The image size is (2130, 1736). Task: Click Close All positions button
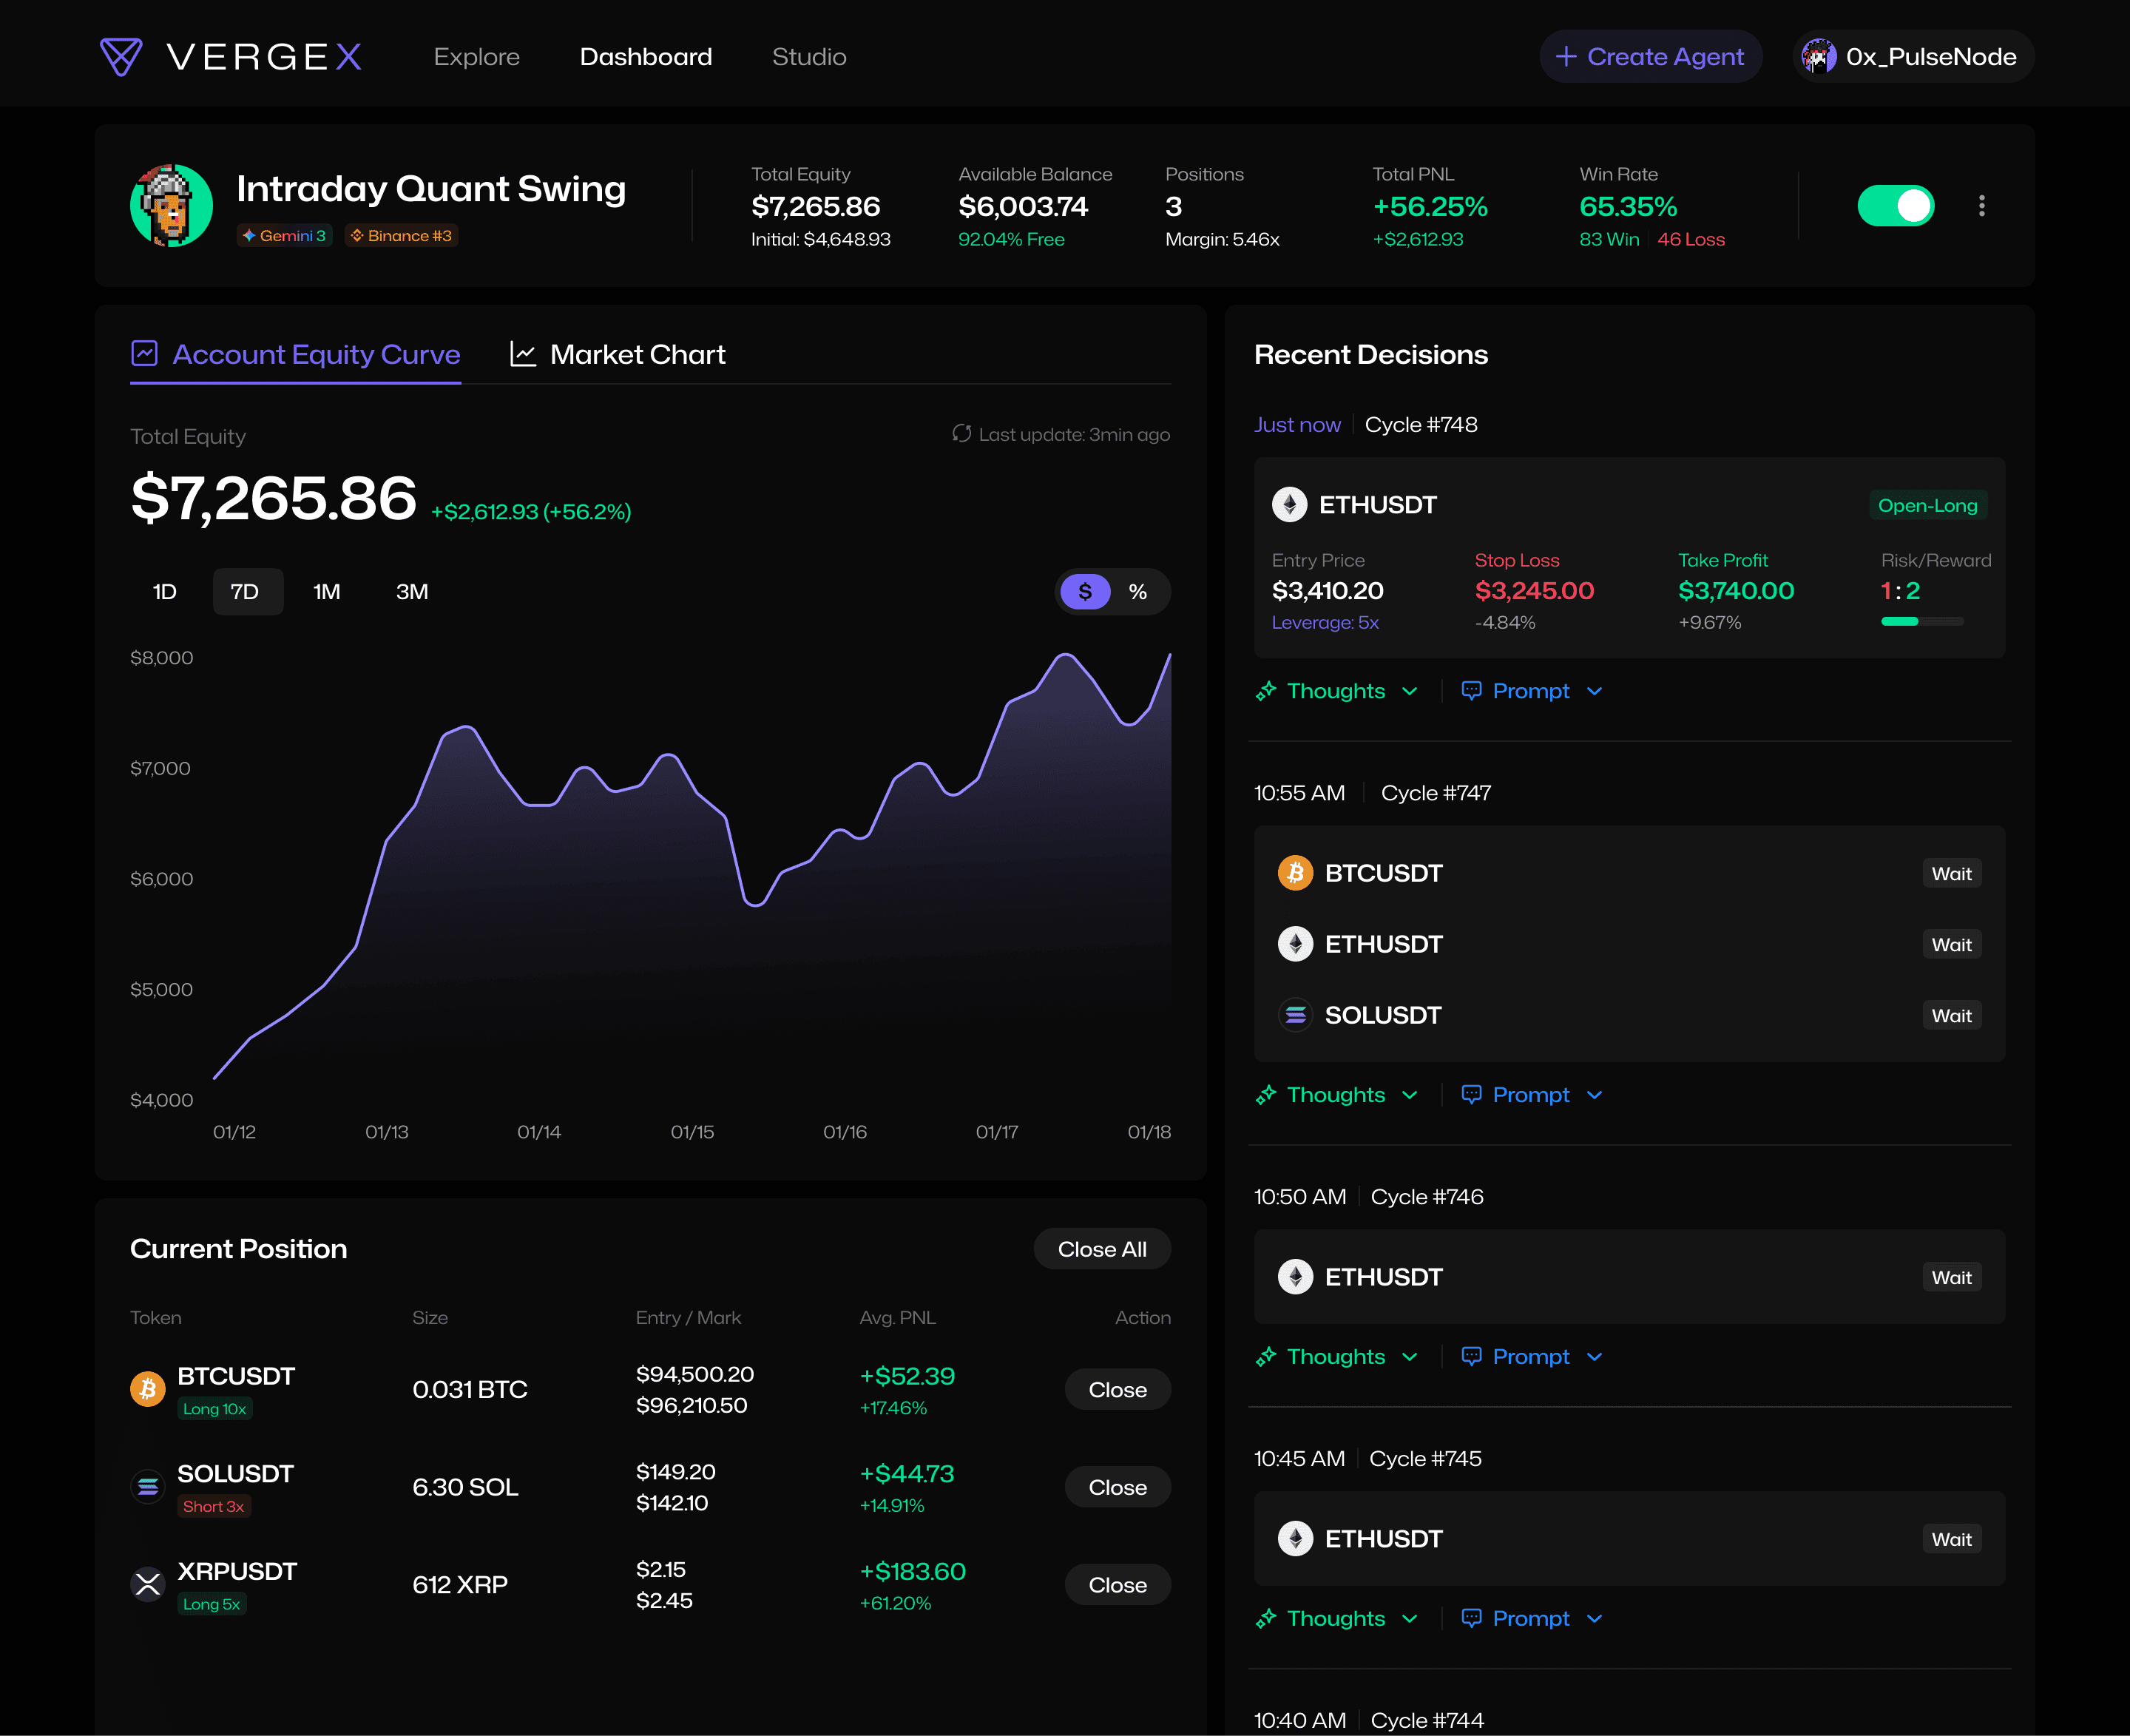[x=1102, y=1249]
